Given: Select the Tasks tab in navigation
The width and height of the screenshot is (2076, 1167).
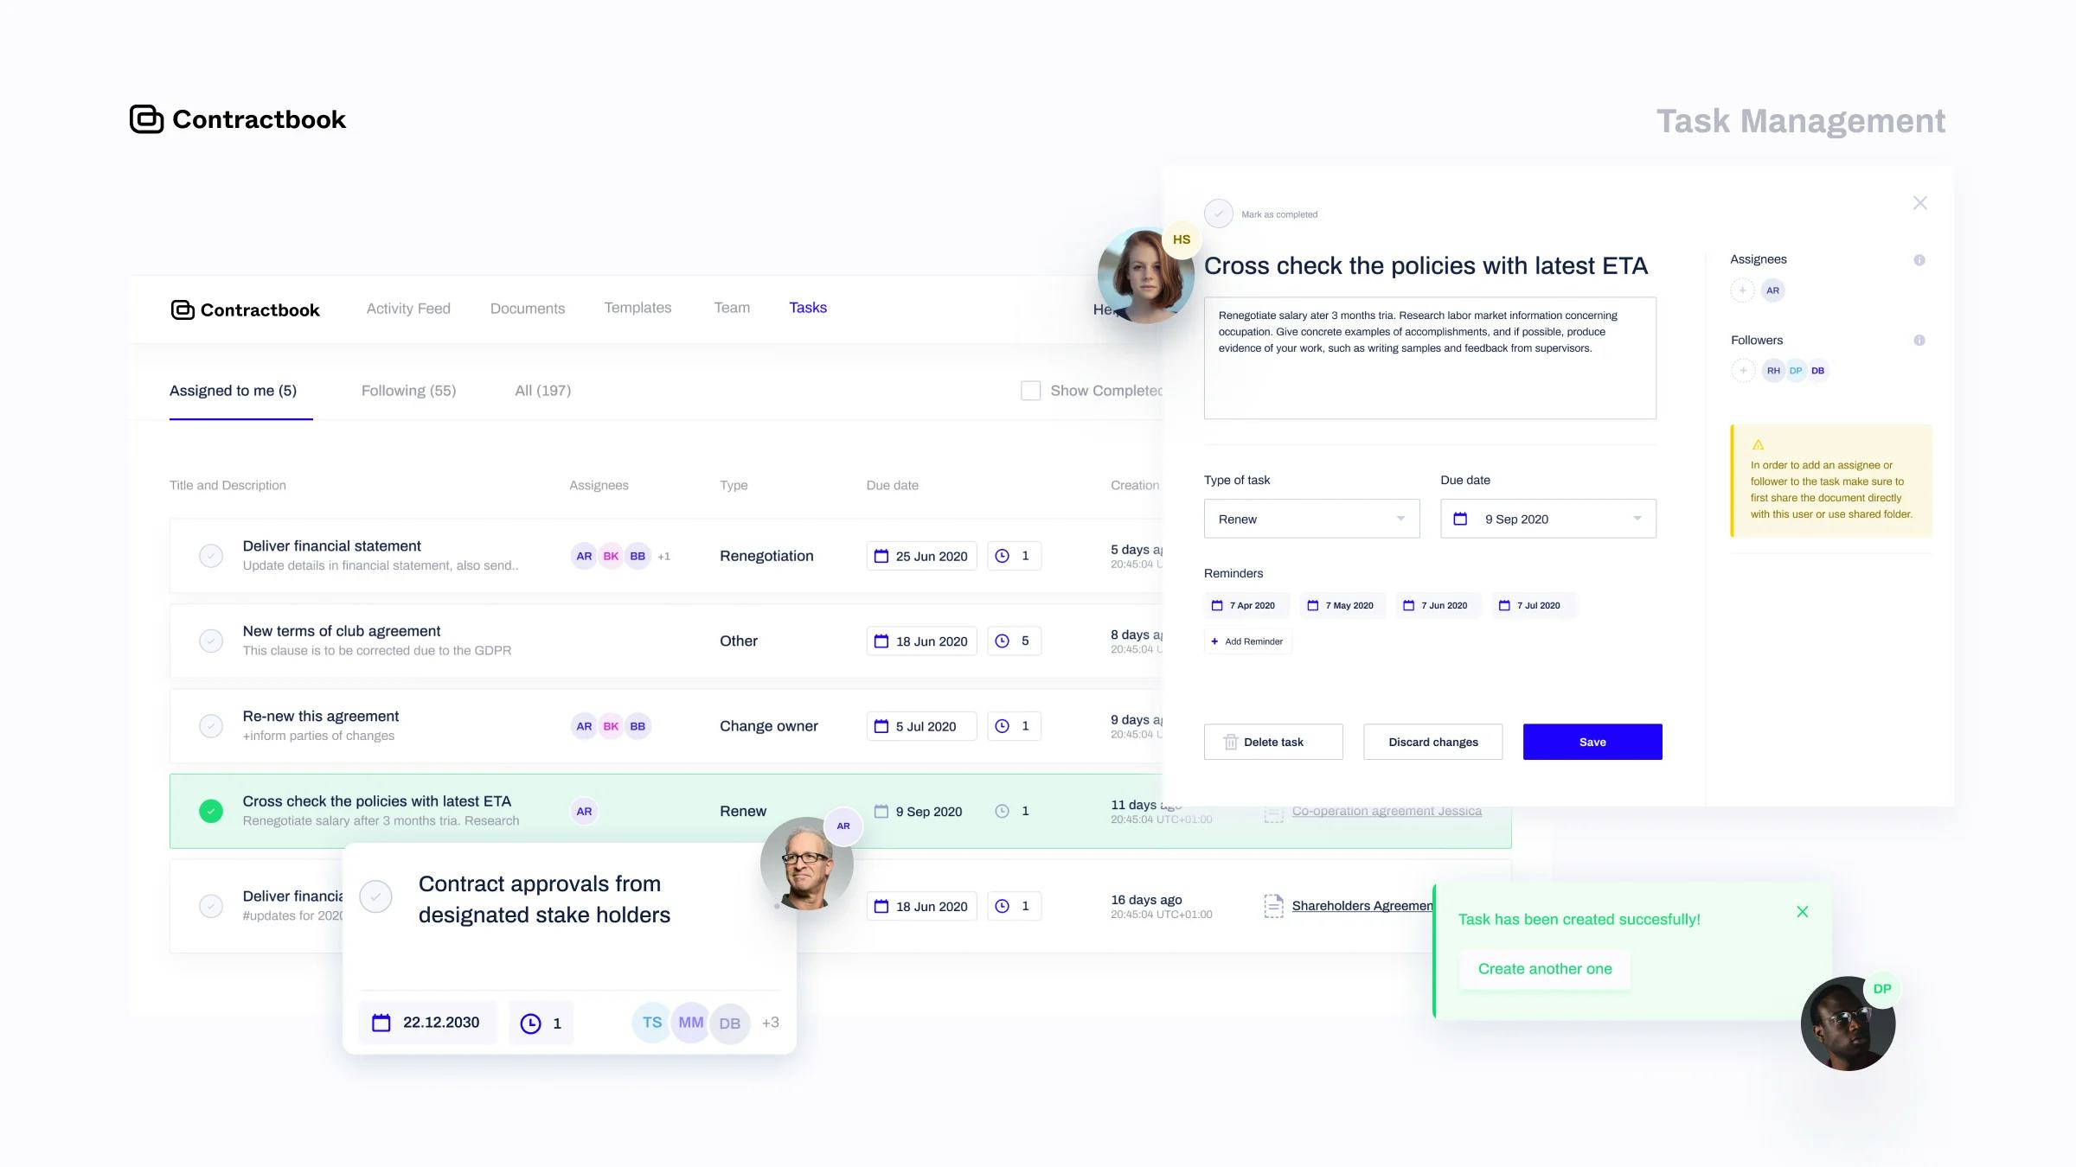Looking at the screenshot, I should click(807, 306).
